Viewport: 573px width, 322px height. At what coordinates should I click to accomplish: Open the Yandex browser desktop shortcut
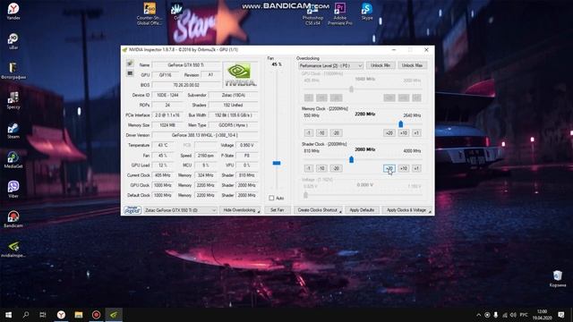13,11
